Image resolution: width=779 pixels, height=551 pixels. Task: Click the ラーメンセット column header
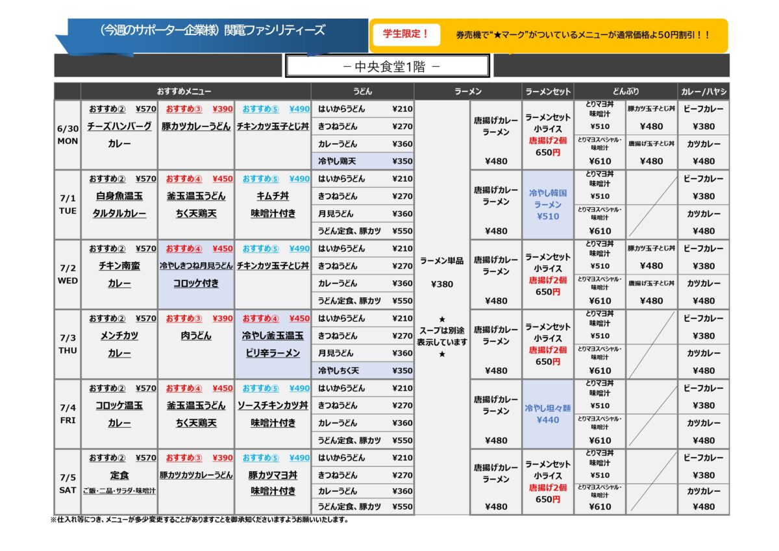tap(548, 92)
